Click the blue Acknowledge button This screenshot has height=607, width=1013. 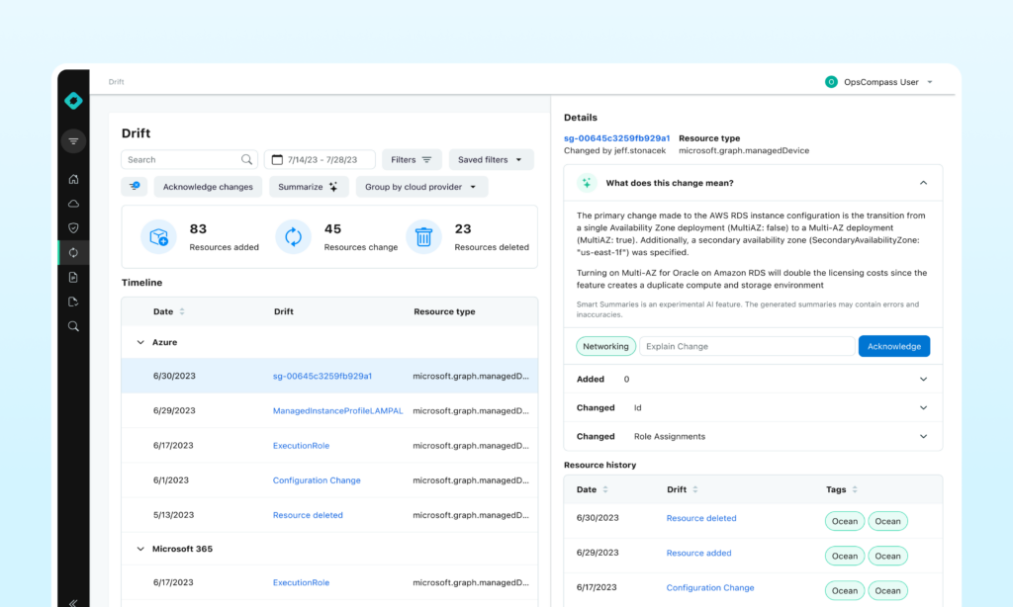(x=893, y=346)
